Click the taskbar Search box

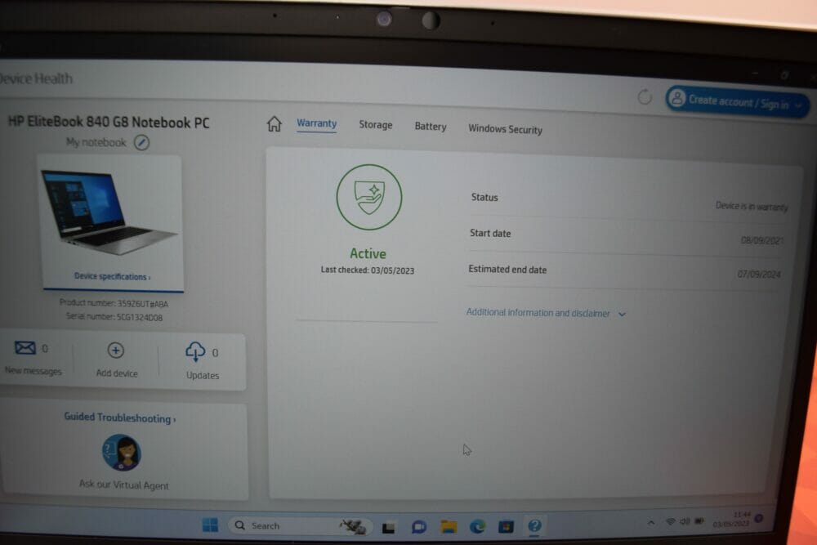(x=300, y=525)
